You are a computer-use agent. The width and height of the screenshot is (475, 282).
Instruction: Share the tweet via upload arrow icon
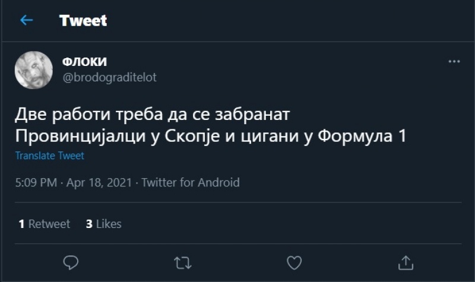[x=406, y=262]
